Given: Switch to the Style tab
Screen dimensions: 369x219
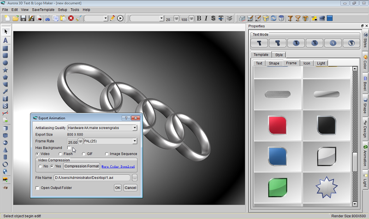Looking at the screenshot, I should [279, 55].
